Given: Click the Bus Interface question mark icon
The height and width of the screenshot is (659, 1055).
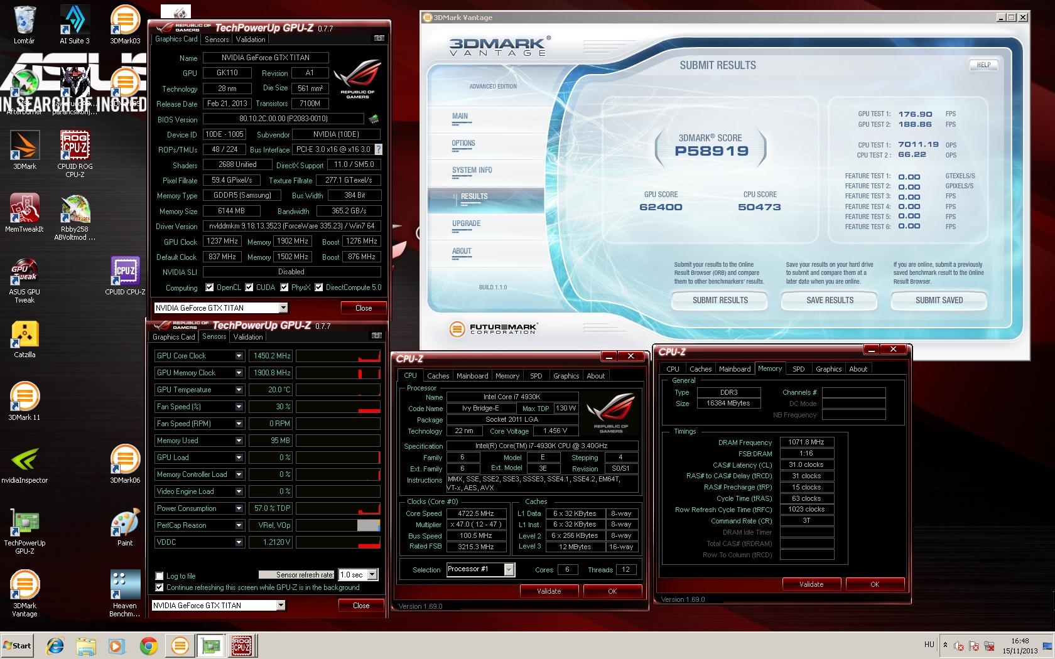Looking at the screenshot, I should point(378,149).
